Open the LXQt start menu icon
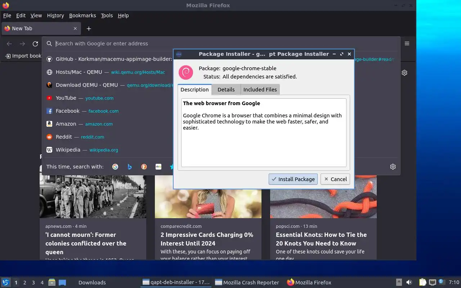Image resolution: width=461 pixels, height=288 pixels. tap(5, 282)
